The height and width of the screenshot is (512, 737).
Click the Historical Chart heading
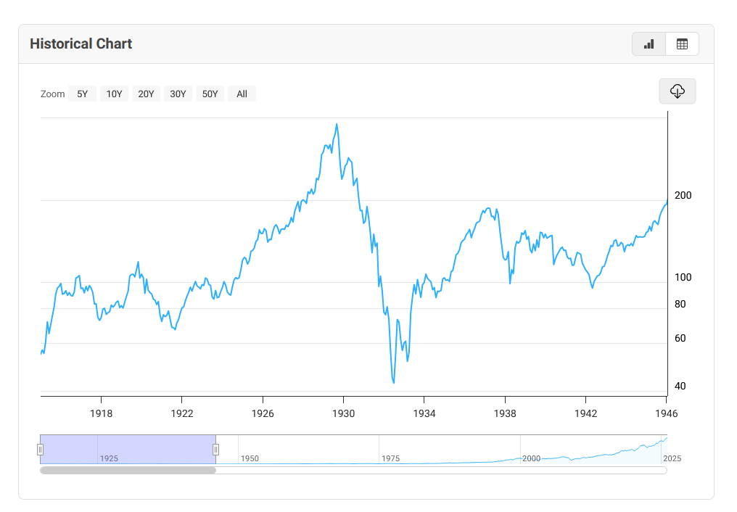point(81,44)
